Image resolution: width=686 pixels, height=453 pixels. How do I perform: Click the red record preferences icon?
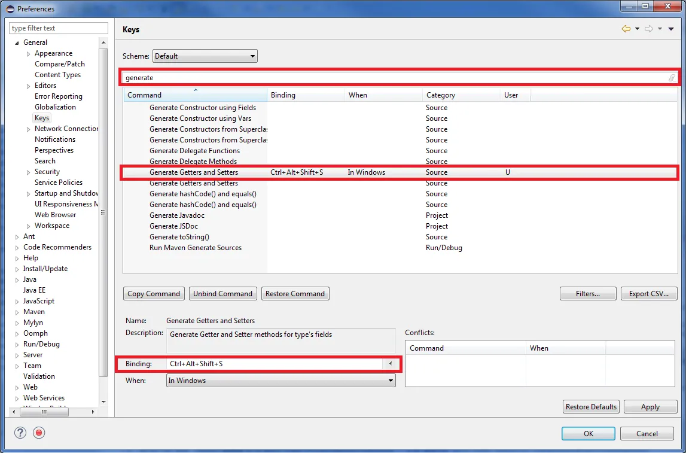39,433
